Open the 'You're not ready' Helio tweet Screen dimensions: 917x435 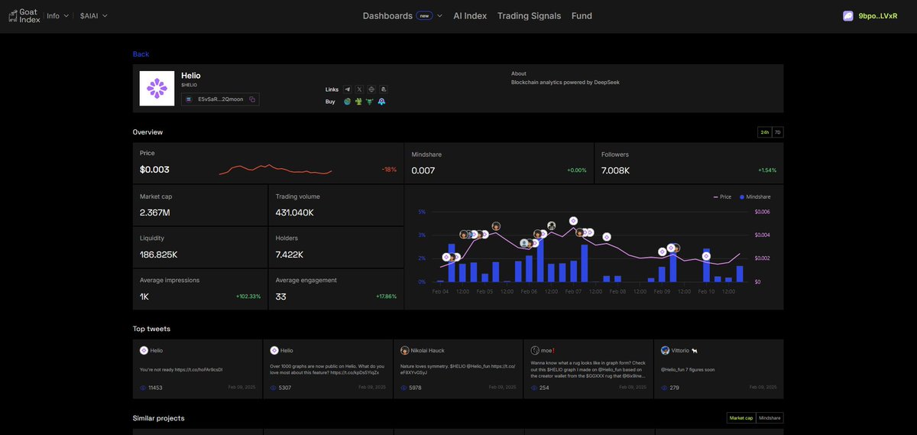tap(198, 369)
